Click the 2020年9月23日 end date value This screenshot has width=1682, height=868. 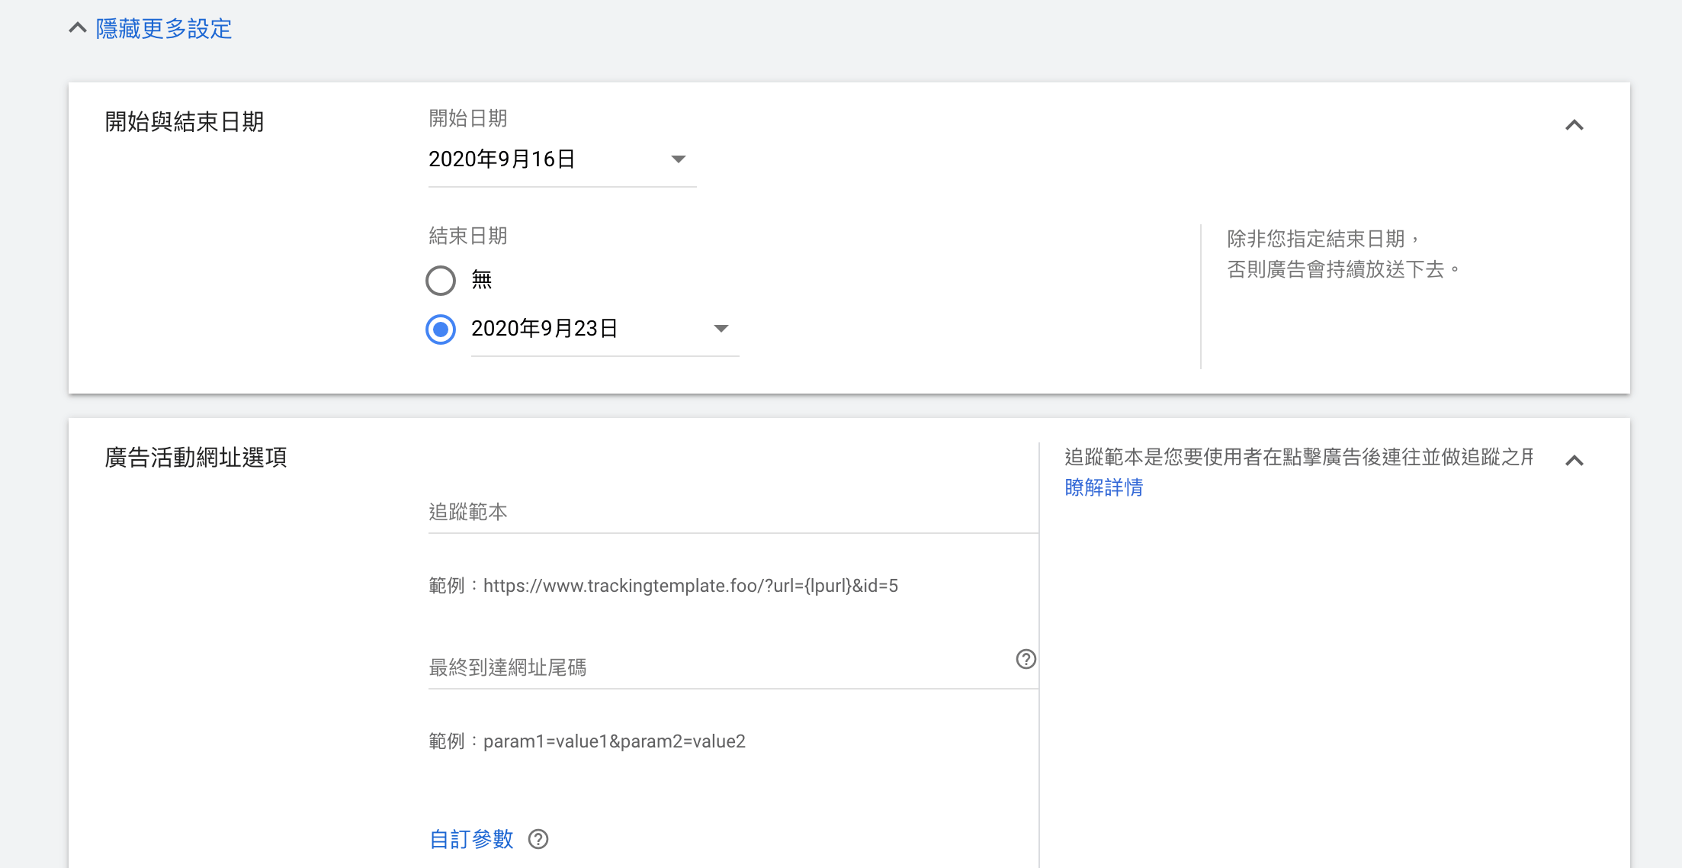544,329
